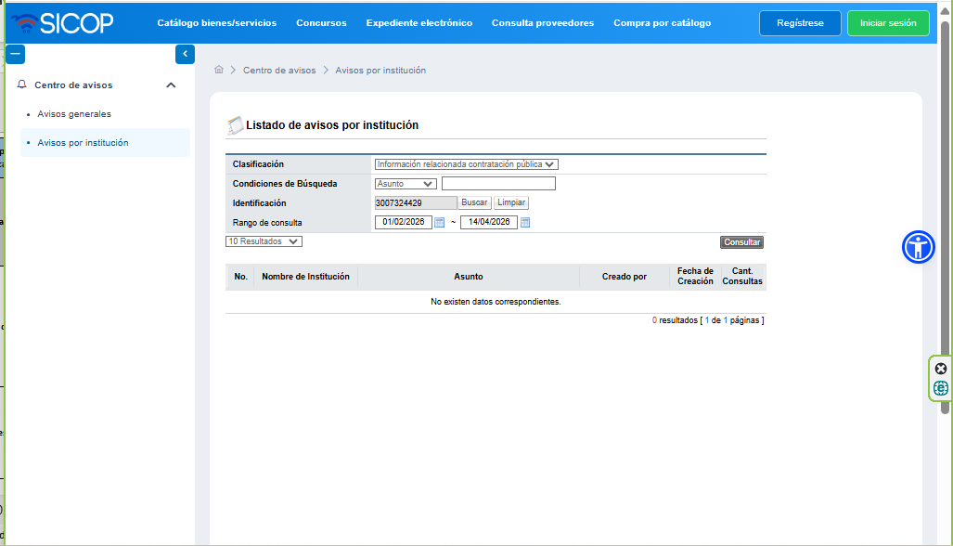The image size is (953, 546).
Task: Collapse the sidebar using the blue arrow button
Action: tap(184, 54)
